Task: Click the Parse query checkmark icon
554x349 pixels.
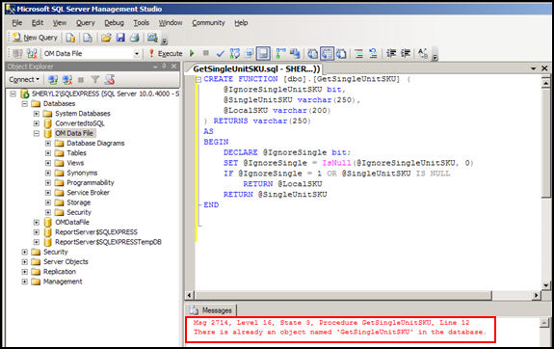Action: coord(220,53)
